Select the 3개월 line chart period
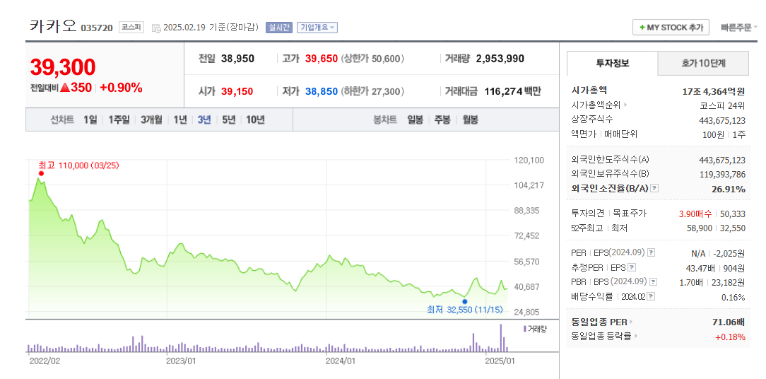The width and height of the screenshot is (766, 379). tap(151, 119)
